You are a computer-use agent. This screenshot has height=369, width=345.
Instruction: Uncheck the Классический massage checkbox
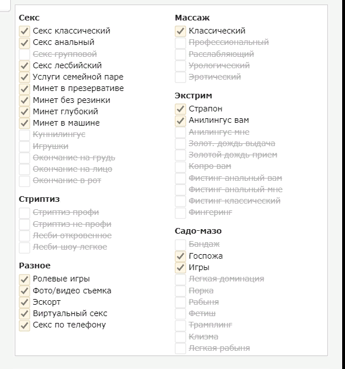coord(180,31)
